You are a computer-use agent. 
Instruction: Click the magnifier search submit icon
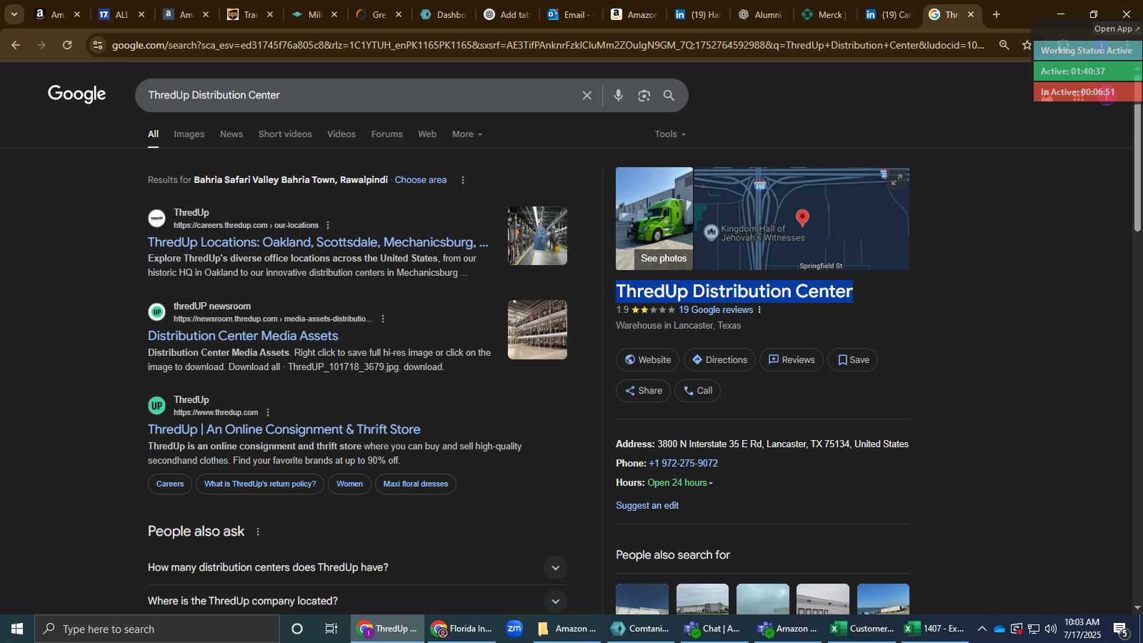click(669, 95)
